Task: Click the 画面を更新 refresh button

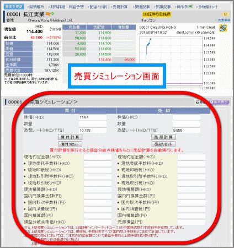Action: (x=14, y=7)
